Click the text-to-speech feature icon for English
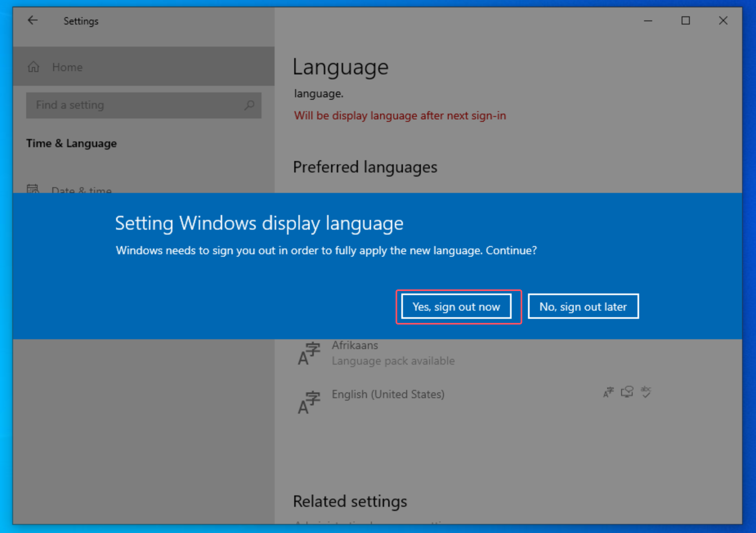The image size is (756, 533). point(627,392)
